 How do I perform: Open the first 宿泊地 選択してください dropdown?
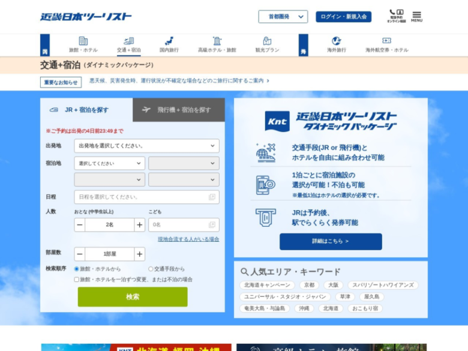[110, 163]
